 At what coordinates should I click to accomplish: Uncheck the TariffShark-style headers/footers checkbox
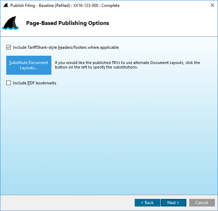pos(9,47)
